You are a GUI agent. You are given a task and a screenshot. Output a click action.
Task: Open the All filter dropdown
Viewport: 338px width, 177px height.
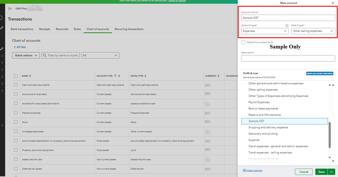click(100, 55)
